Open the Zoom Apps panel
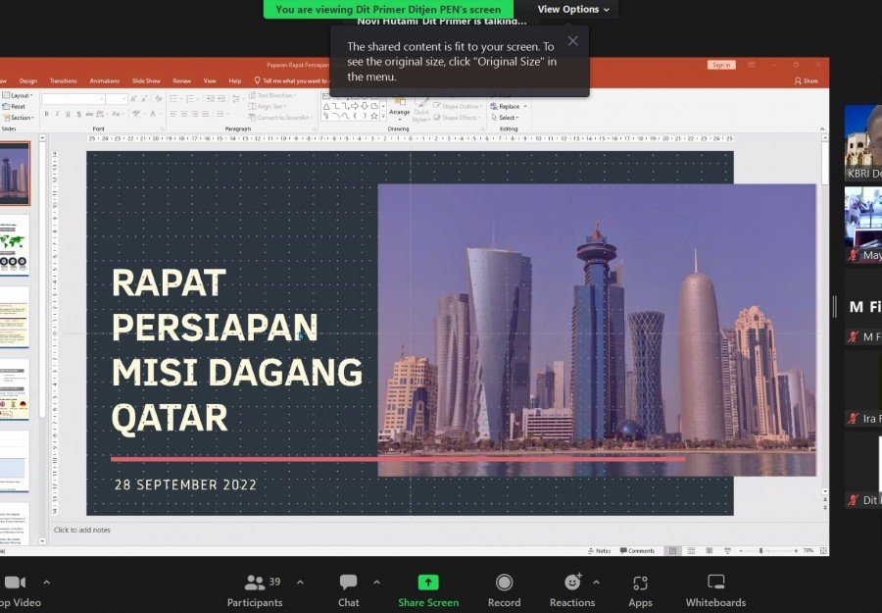Image resolution: width=882 pixels, height=613 pixels. (x=640, y=589)
